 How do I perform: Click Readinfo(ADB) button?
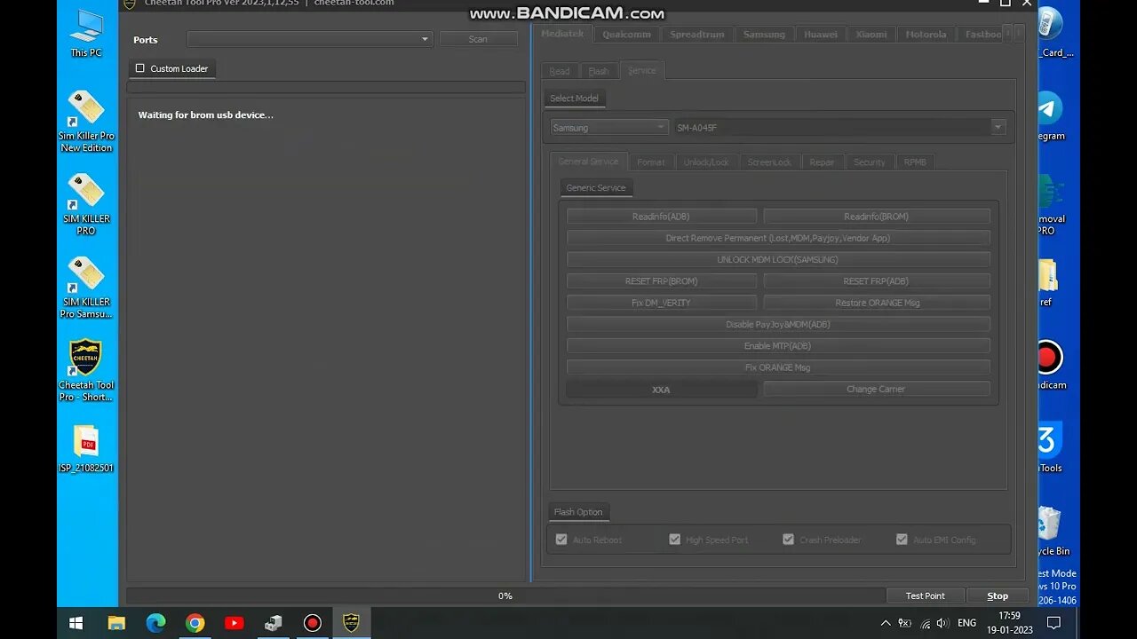[661, 216]
